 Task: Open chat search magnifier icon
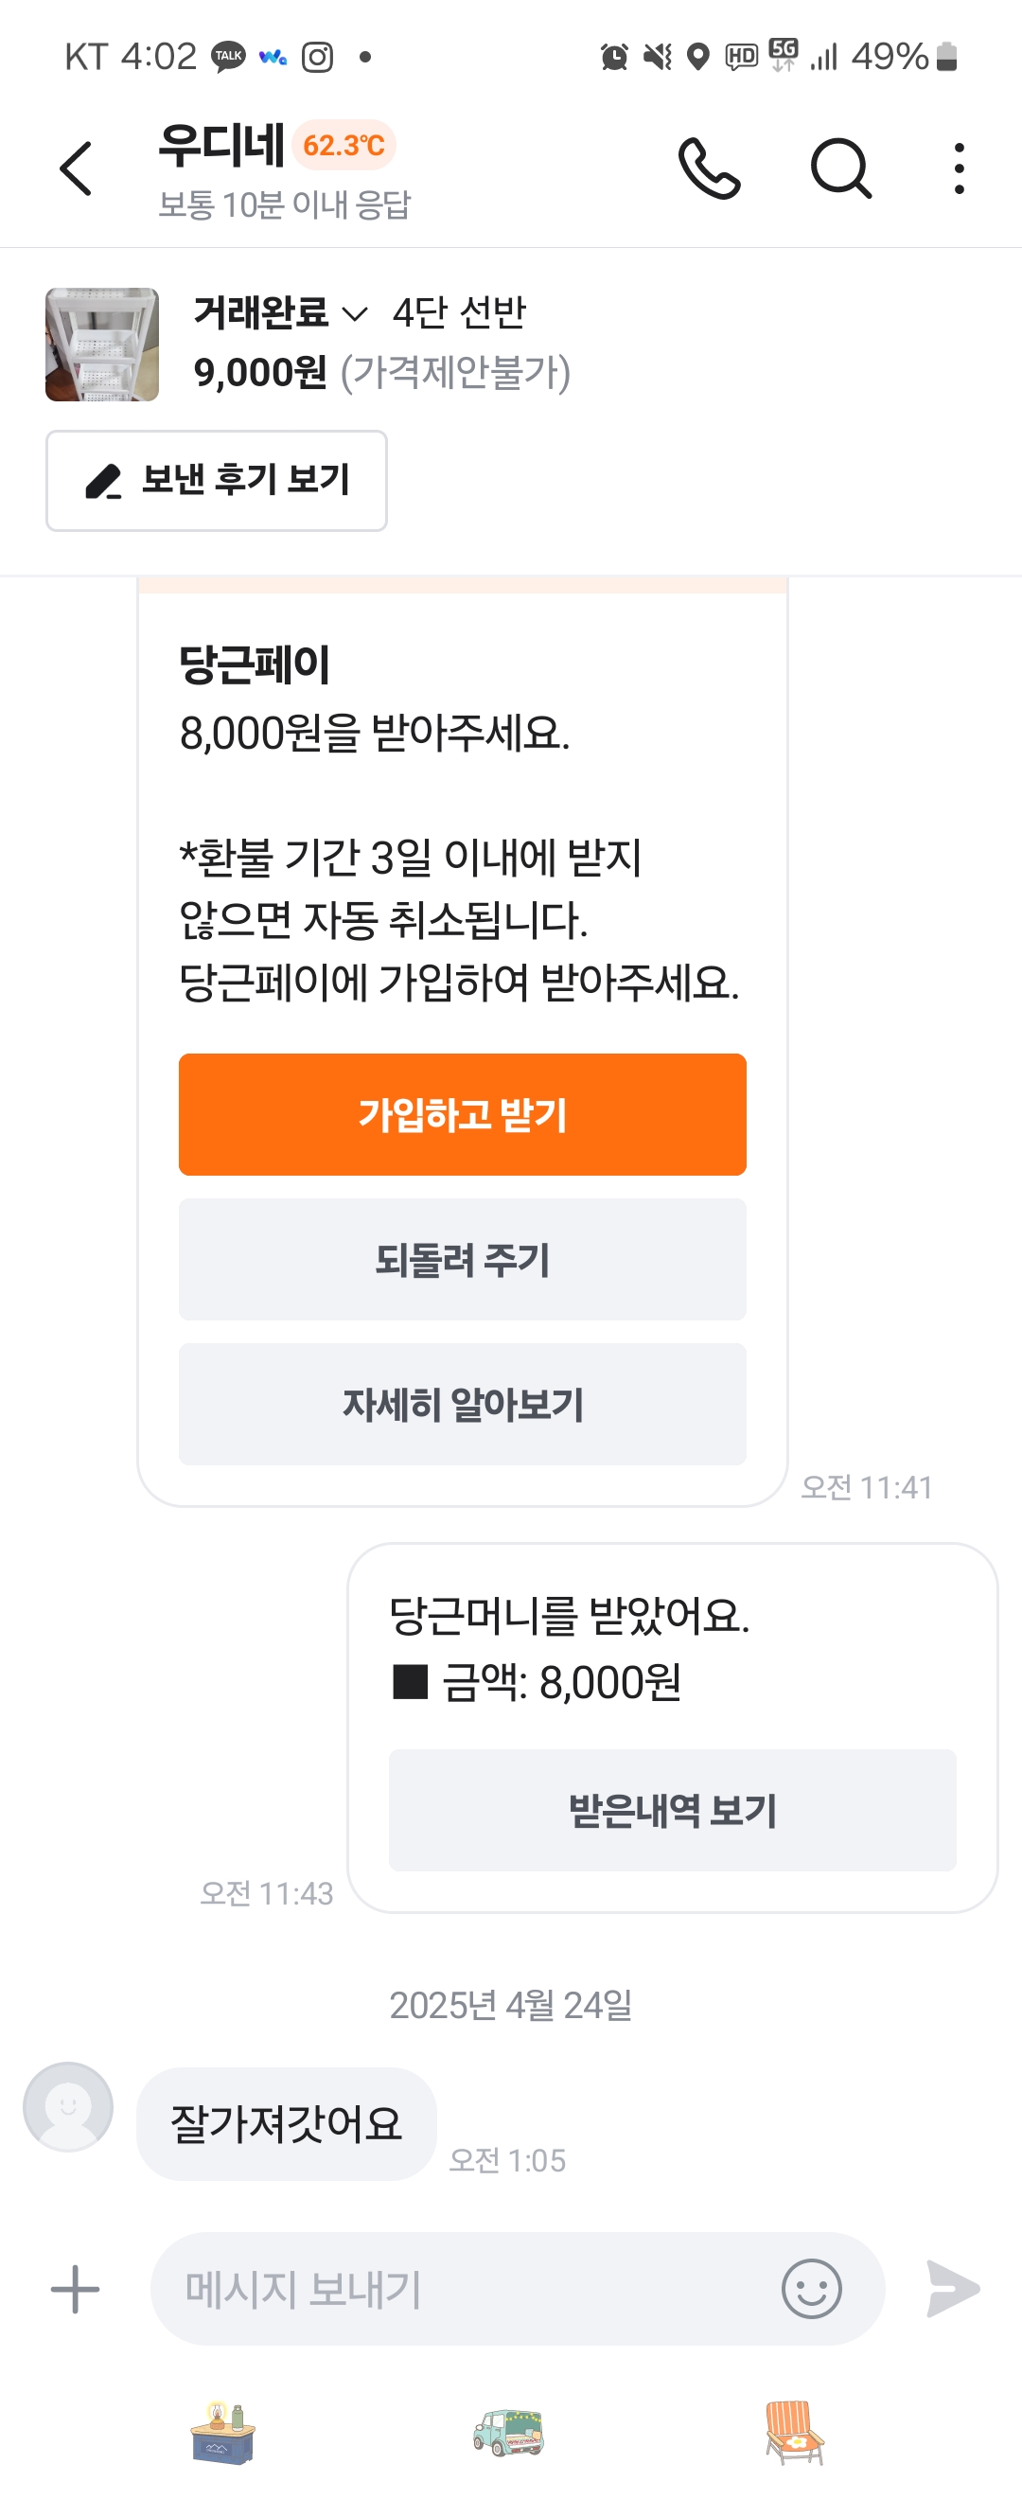pos(839,168)
